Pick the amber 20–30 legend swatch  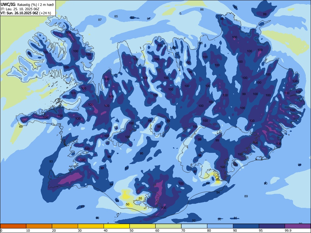(65, 226)
